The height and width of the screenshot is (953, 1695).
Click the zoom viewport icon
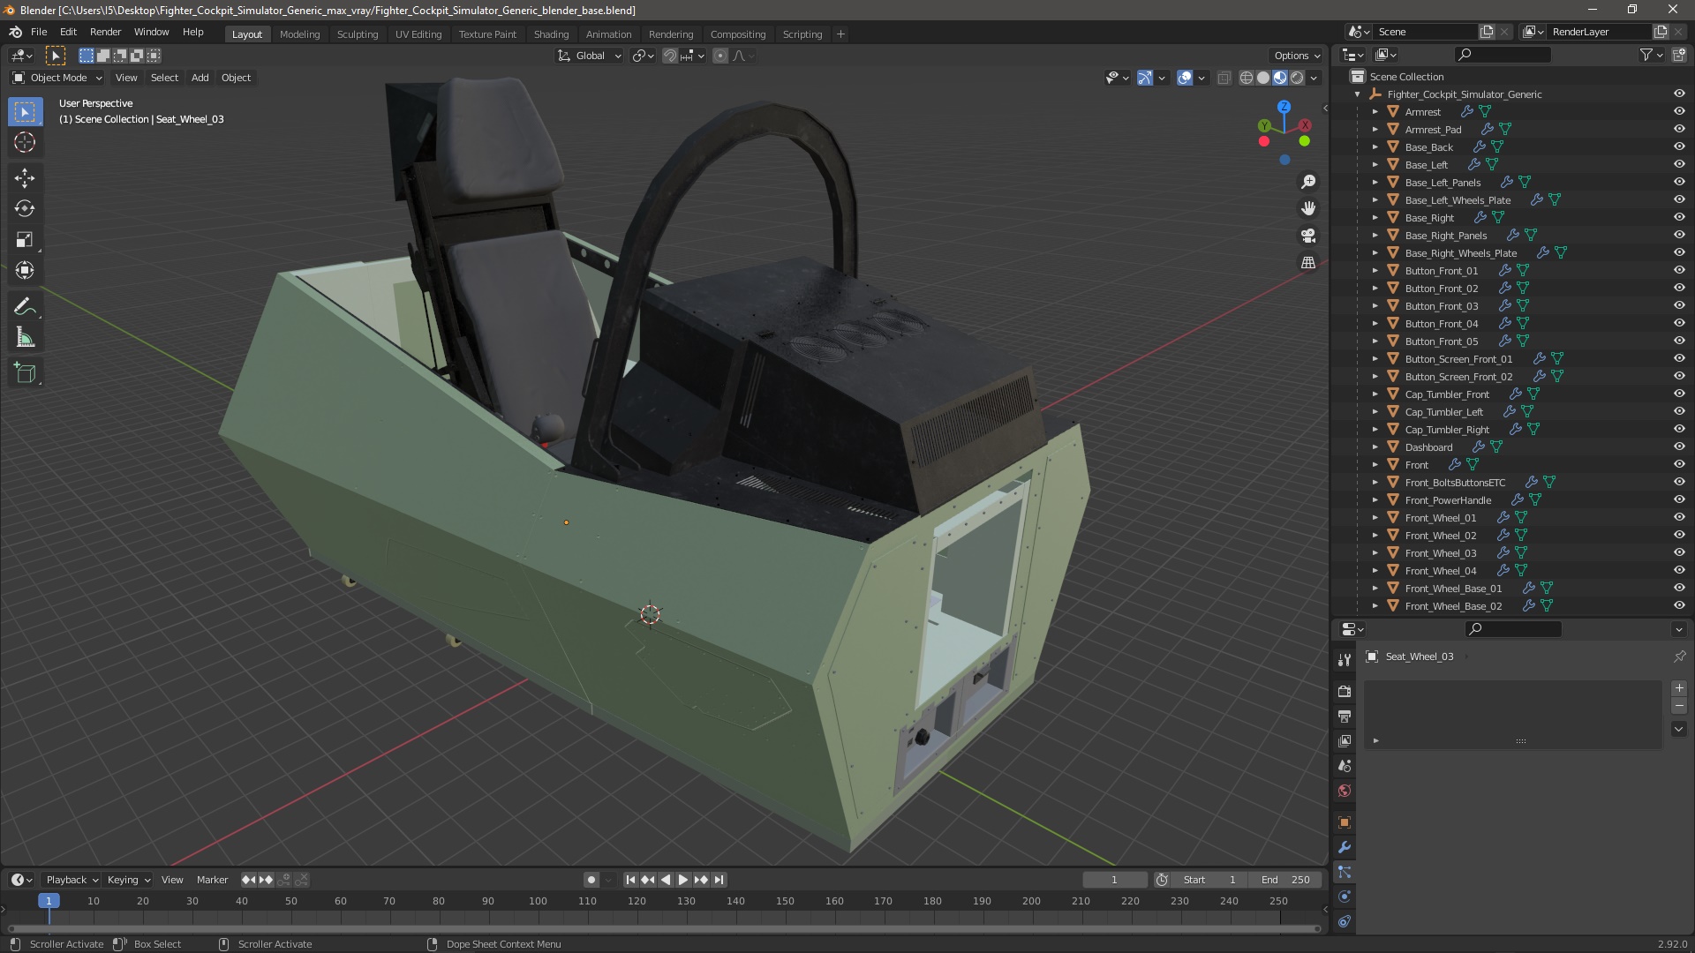pyautogui.click(x=1308, y=182)
